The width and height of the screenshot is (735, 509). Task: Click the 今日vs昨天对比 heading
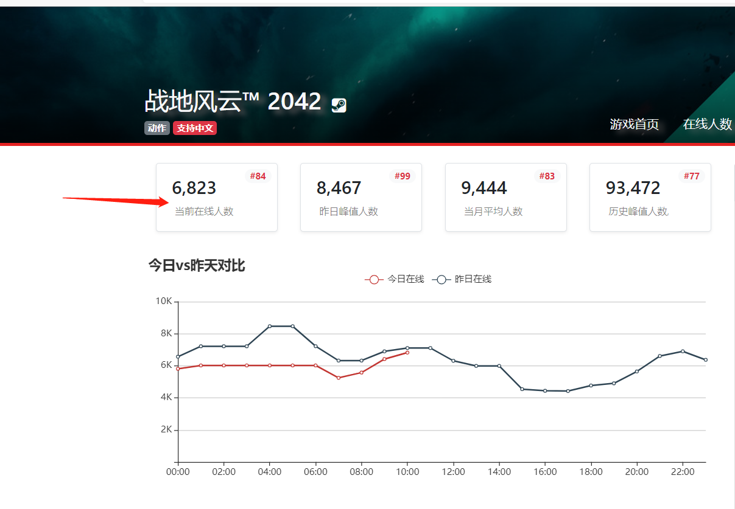click(x=197, y=265)
